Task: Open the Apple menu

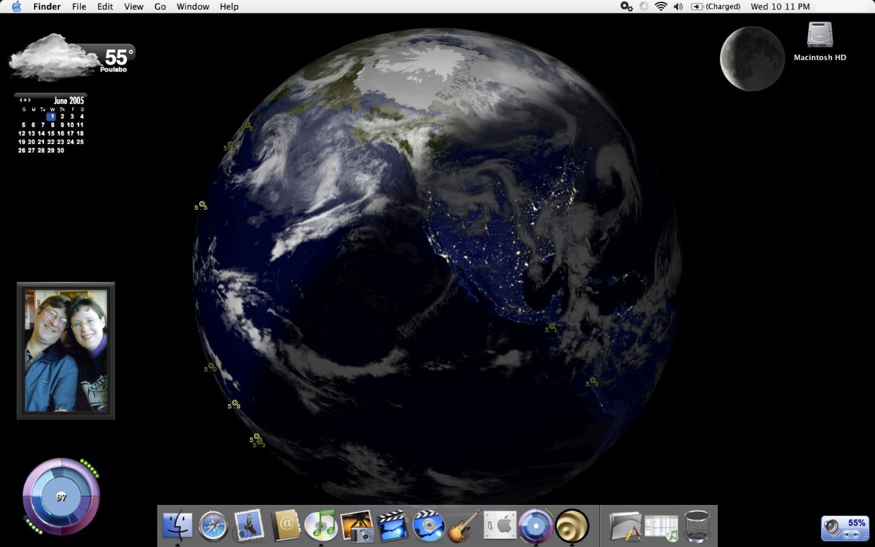Action: [x=16, y=7]
